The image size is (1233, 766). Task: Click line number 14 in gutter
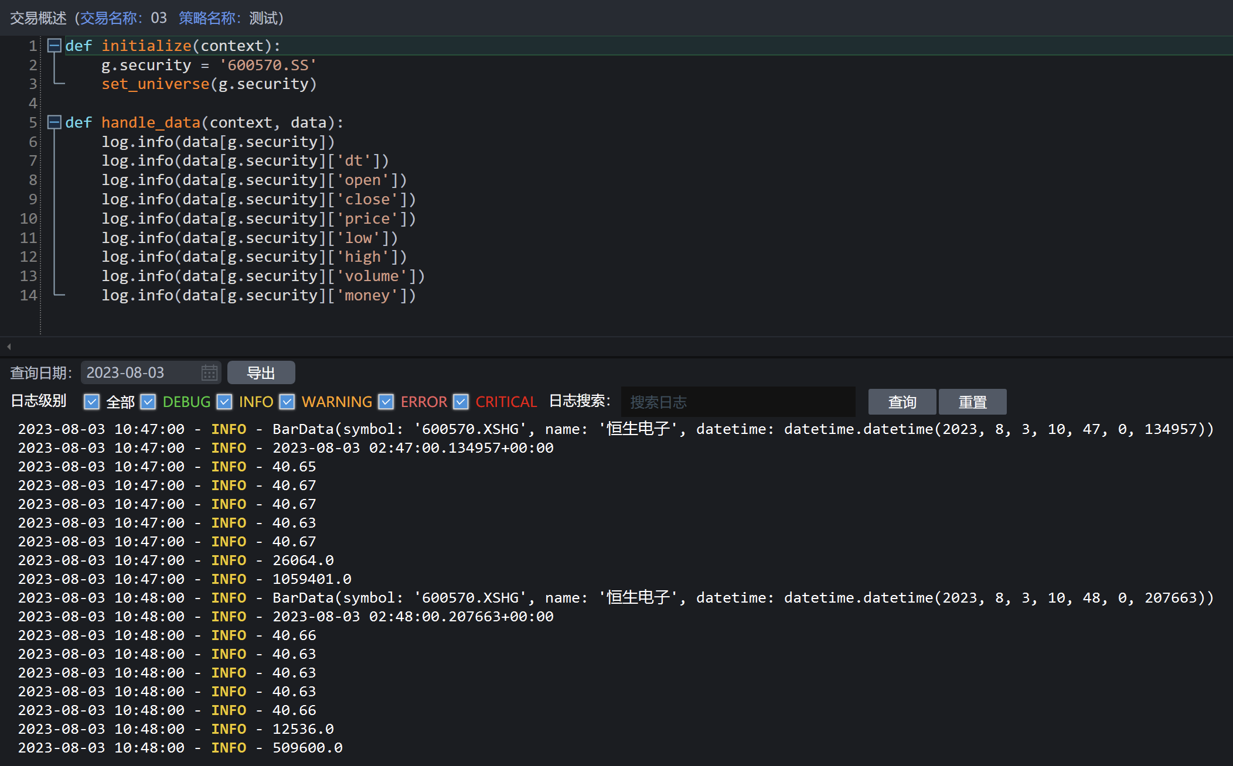(28, 295)
